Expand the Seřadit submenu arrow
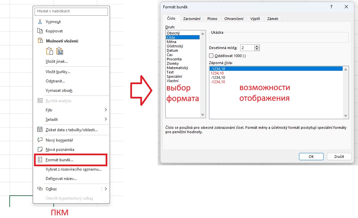The height and width of the screenshot is (218, 358). tap(106, 119)
